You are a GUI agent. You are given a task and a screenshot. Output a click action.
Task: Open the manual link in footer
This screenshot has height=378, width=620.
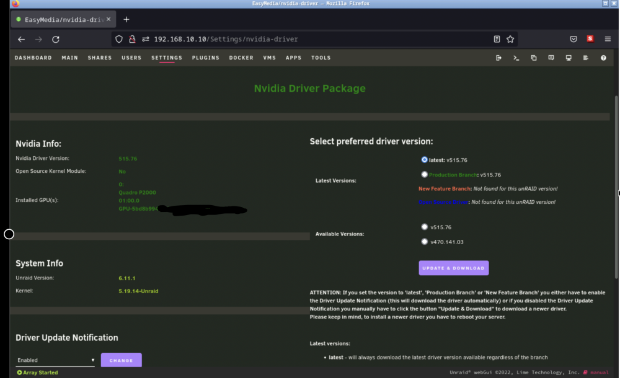600,372
